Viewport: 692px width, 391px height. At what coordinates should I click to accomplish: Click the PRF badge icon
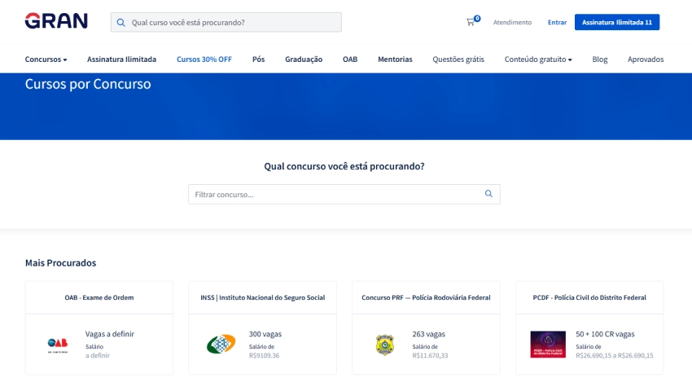click(x=384, y=345)
